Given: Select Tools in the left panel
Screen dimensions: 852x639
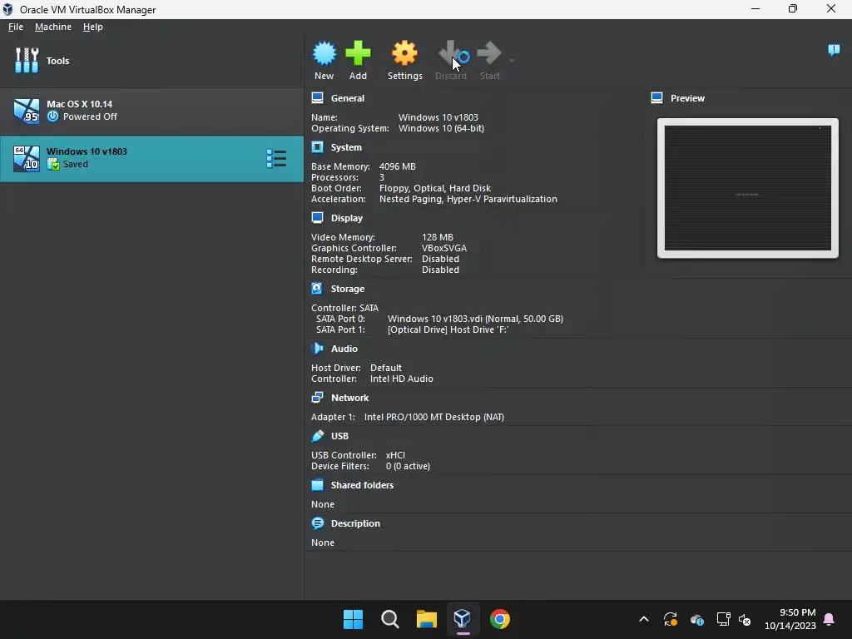Looking at the screenshot, I should pyautogui.click(x=151, y=60).
